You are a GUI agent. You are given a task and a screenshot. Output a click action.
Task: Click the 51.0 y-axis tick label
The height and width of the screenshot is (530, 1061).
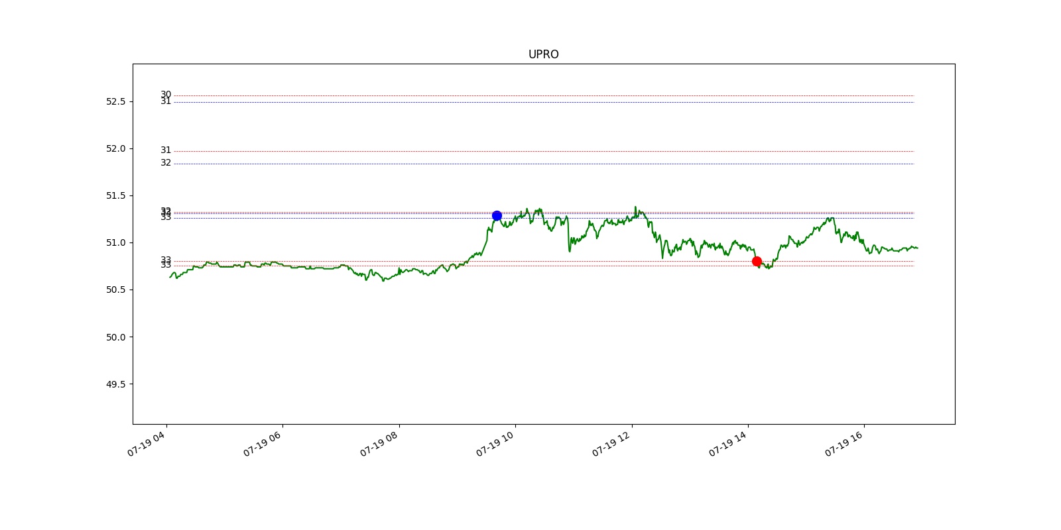[x=115, y=242]
